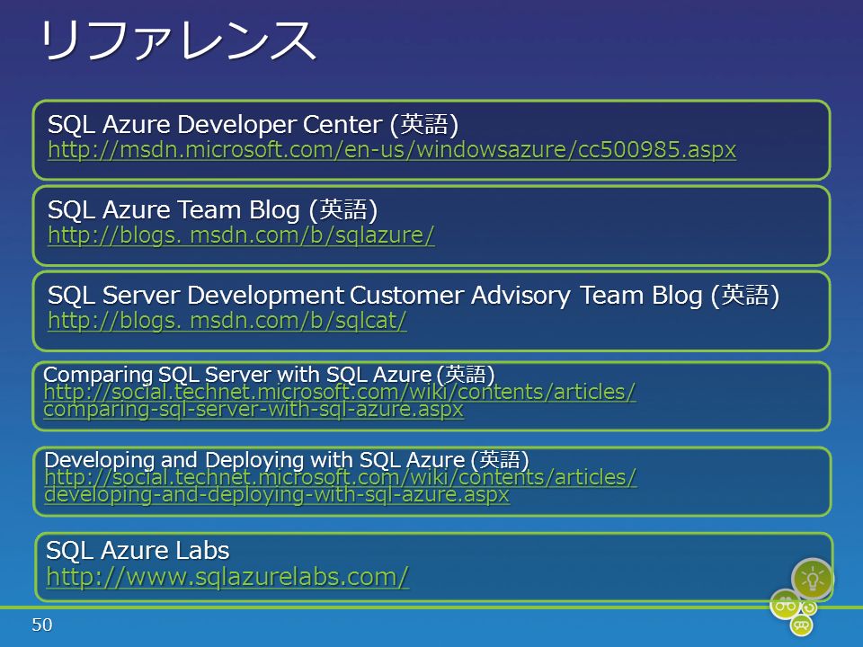Open the second social.technet.microsoft.com wiki URL line
Viewport: 863px width, 647px height.
tap(341, 477)
